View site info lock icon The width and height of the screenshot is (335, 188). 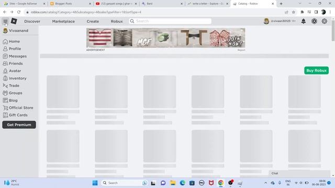pos(27,13)
